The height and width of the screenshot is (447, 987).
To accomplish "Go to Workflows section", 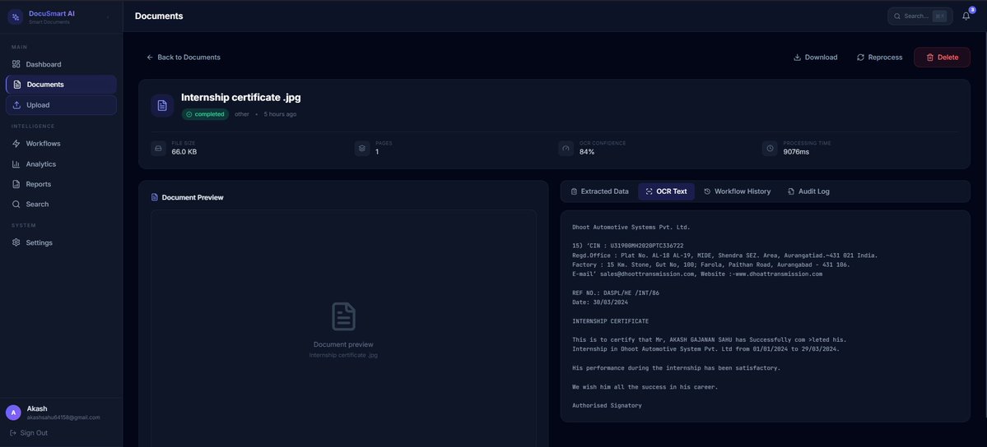I will (61, 143).
